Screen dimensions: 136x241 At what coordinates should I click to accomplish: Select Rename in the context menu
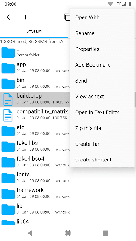[x=102, y=33]
